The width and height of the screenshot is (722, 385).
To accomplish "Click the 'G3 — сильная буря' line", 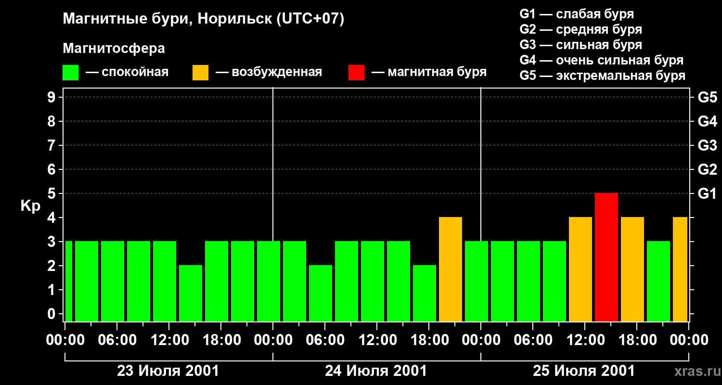I will coord(580,45).
